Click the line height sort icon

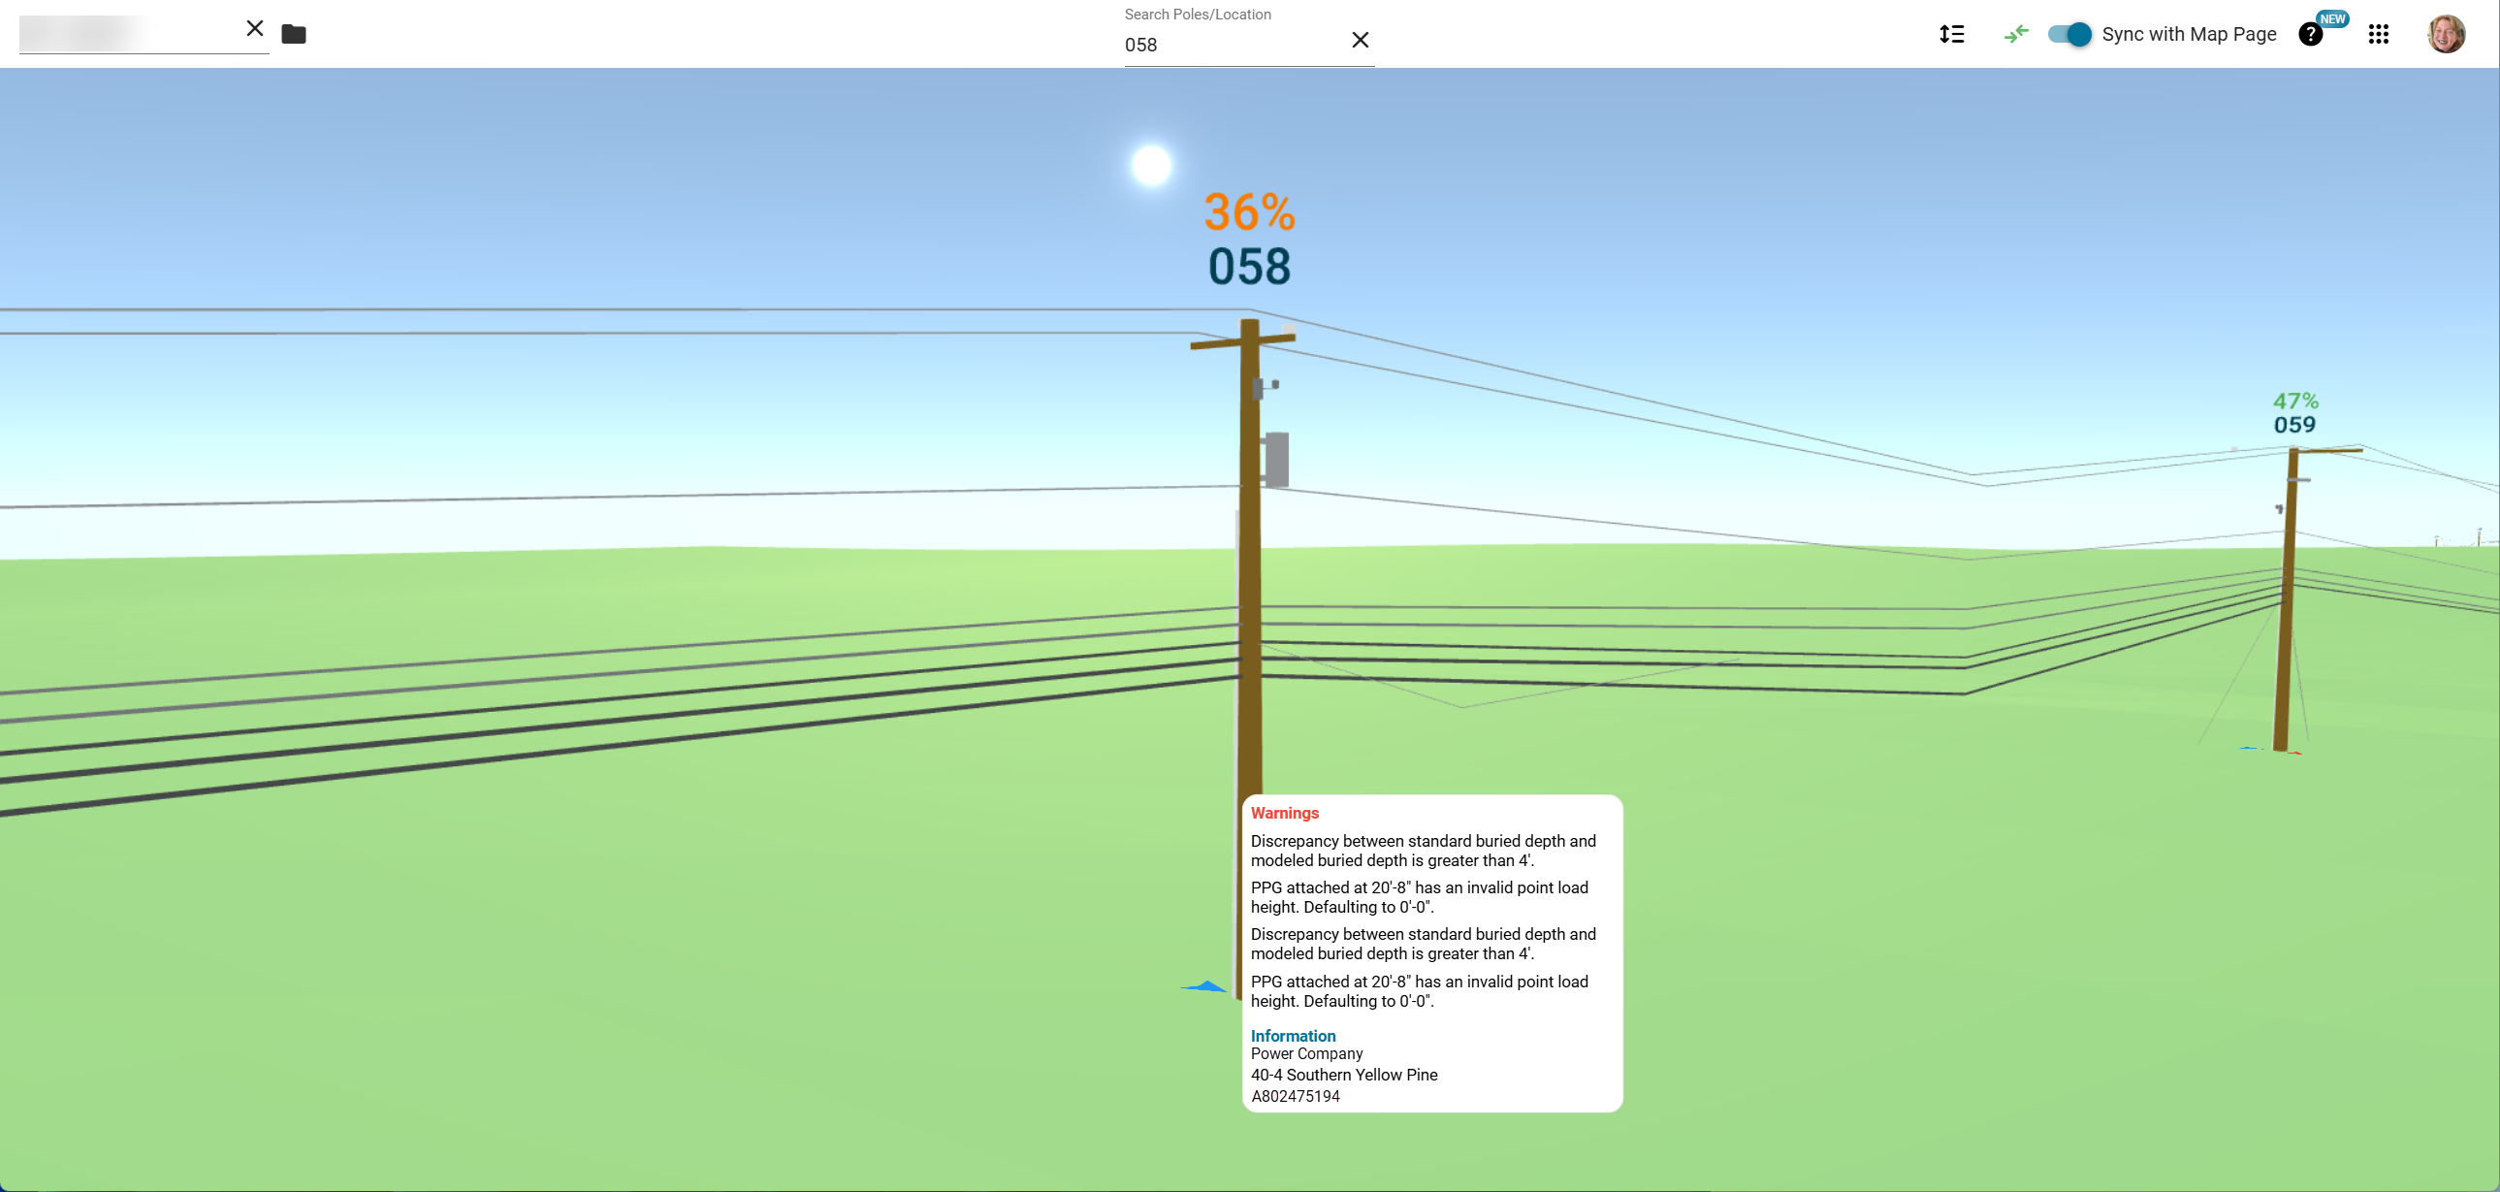[1952, 34]
